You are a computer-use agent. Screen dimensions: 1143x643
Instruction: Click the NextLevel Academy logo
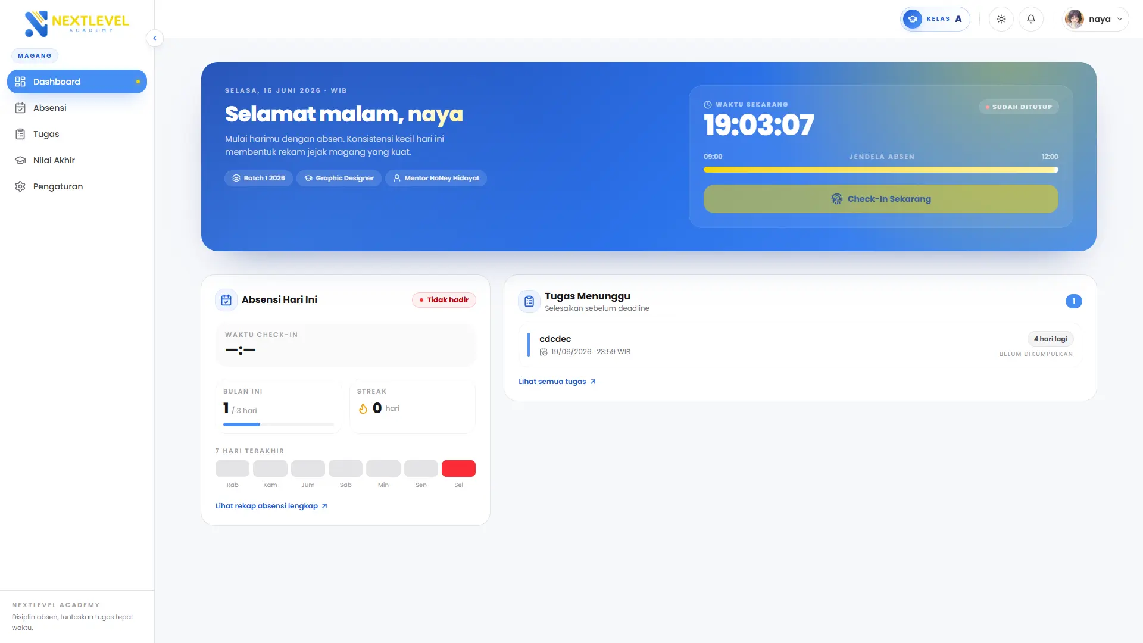coord(77,23)
